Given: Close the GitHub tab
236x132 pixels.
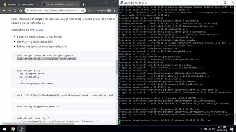Looking at the screenshot, I should coord(77,4).
